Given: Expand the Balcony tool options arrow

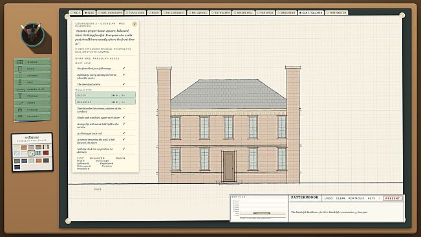Looking at the screenshot, I should click(49, 117).
